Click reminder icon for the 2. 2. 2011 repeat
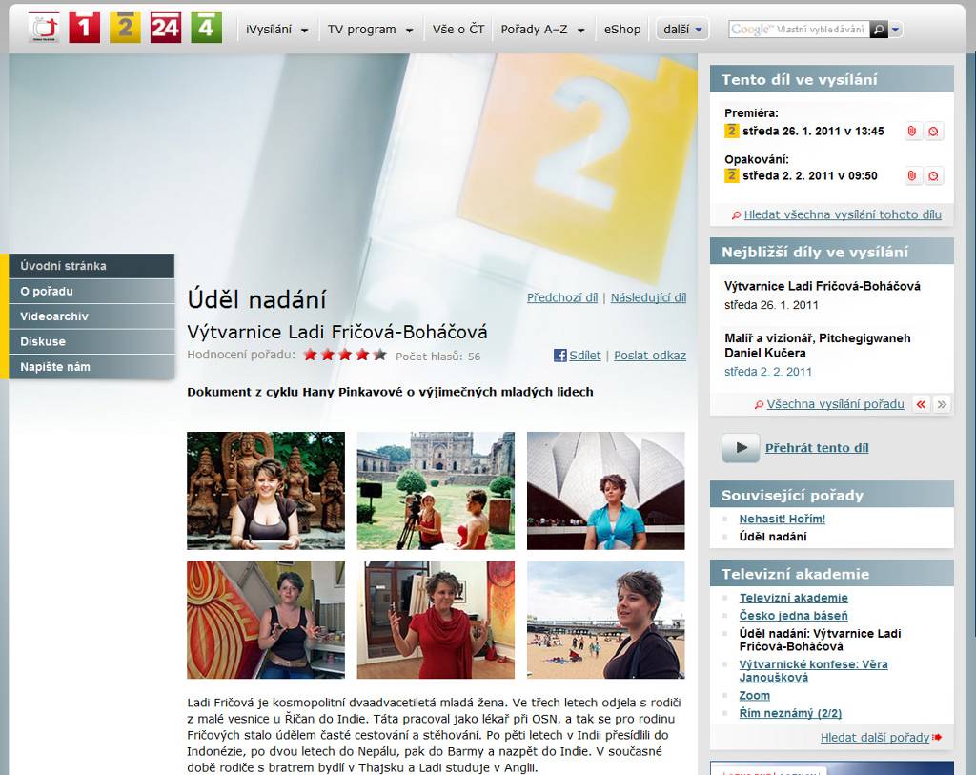Viewport: 976px width, 775px height. 912,176
